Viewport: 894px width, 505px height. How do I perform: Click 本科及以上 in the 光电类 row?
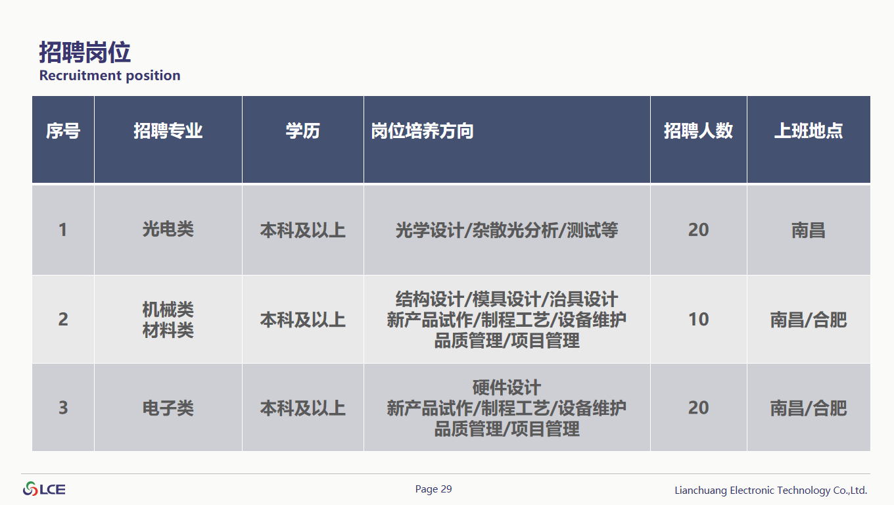[x=303, y=230]
